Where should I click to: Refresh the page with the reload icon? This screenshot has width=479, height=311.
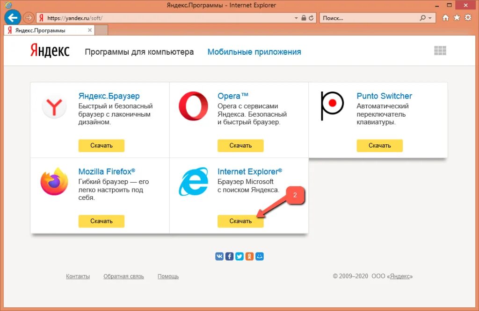[311, 18]
